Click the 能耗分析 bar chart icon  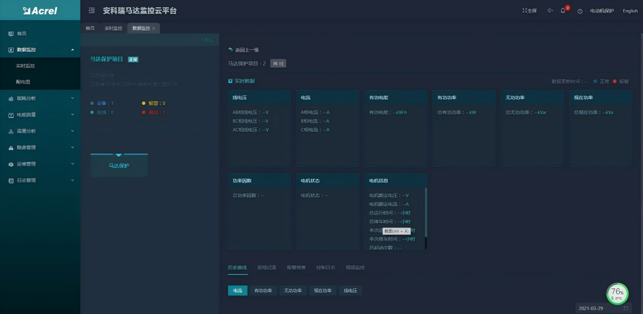point(11,98)
